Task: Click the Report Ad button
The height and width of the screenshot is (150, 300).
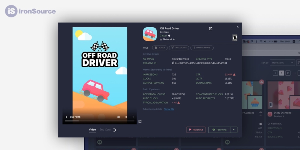Action: [196, 130]
